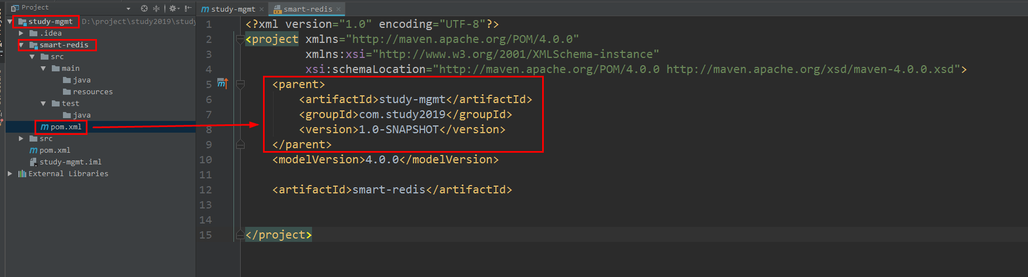The height and width of the screenshot is (277, 1028).
Task: Click the Maven icon on study-mgmt tab
Action: 205,9
